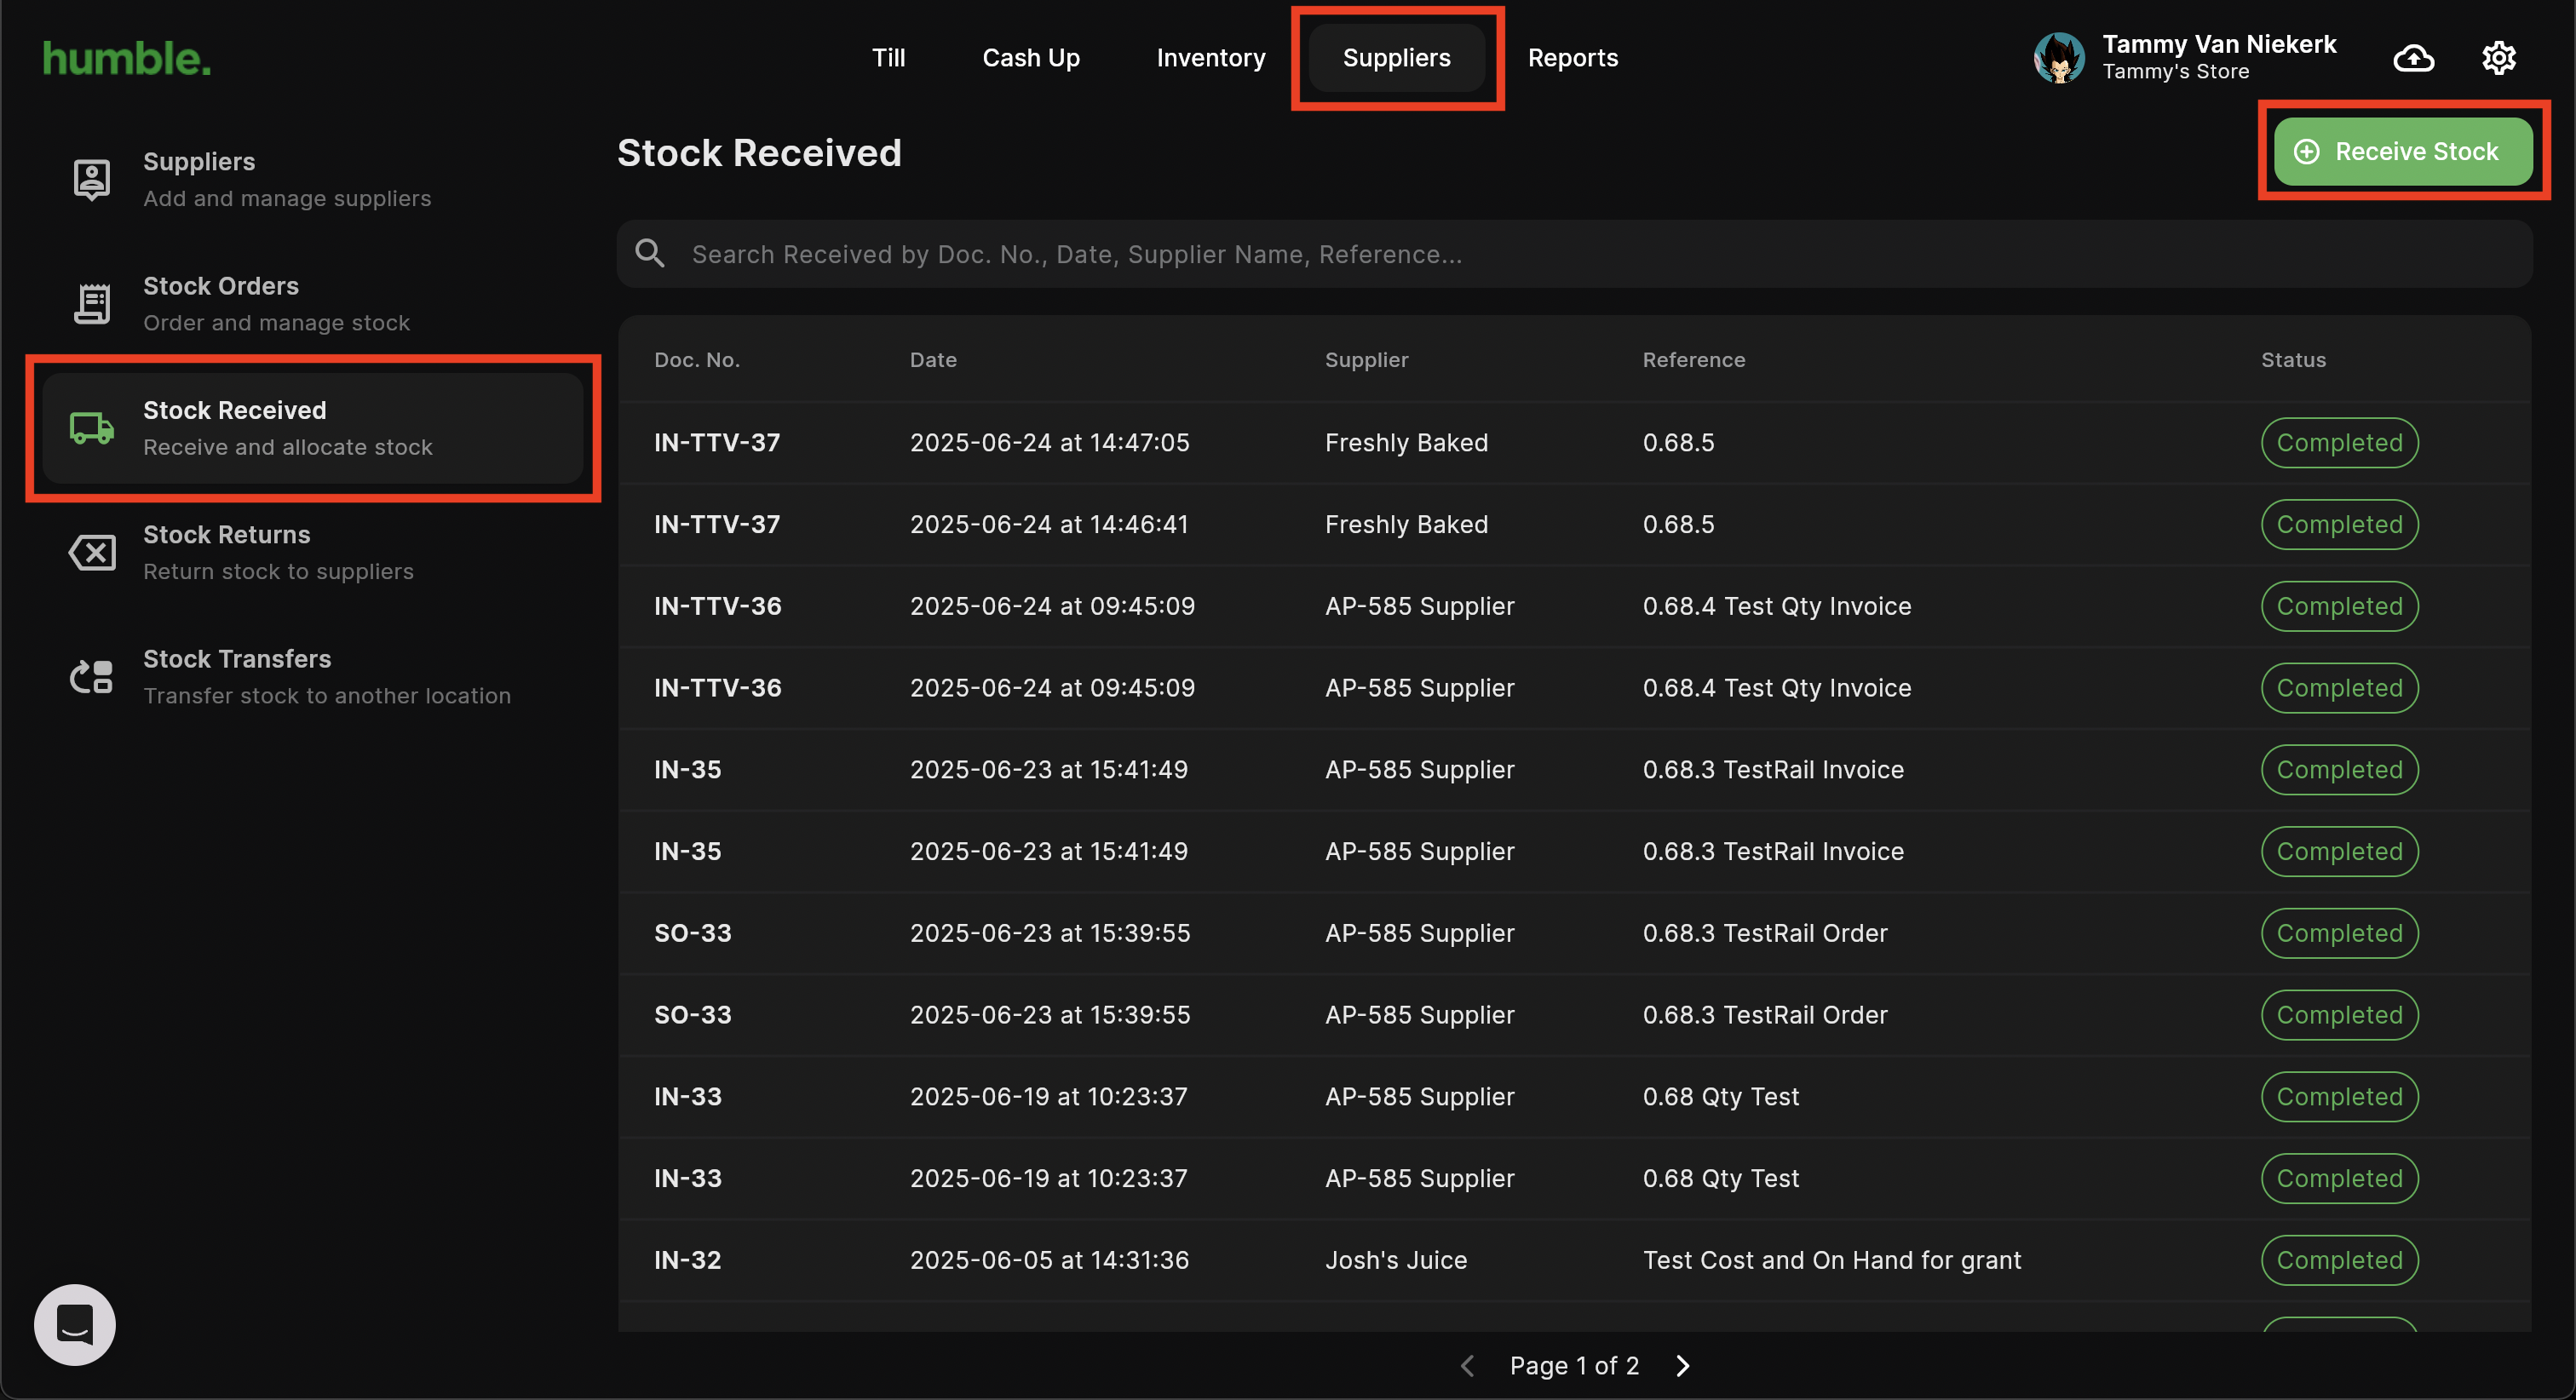Open the IN-32 document row
This screenshot has height=1400, width=2576.
pos(1574,1260)
